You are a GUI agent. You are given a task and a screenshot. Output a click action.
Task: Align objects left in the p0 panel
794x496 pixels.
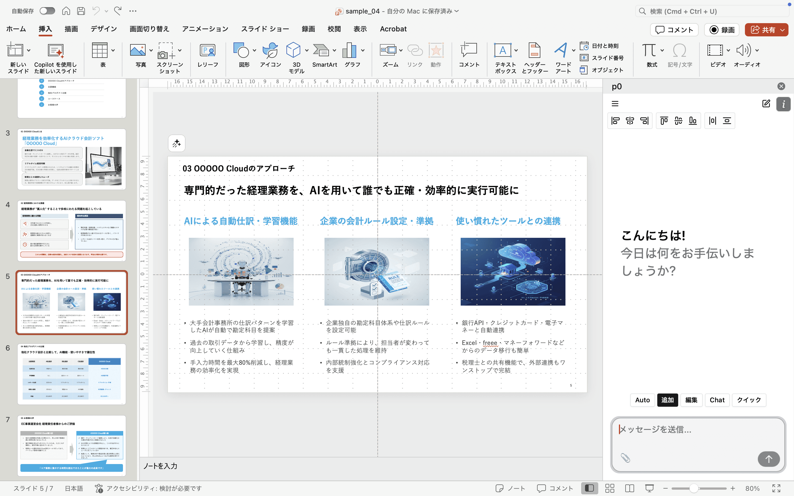click(616, 121)
